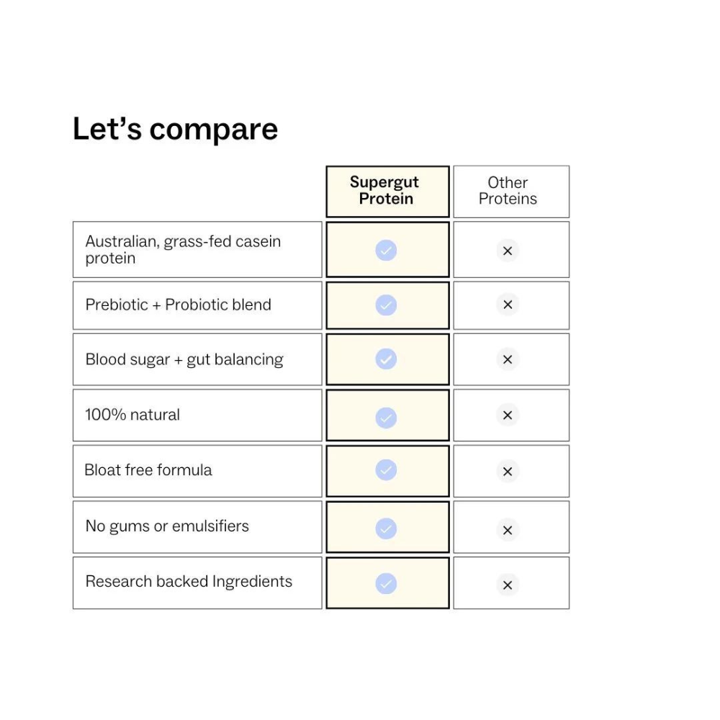Click the Bloat free formula label

tap(148, 471)
